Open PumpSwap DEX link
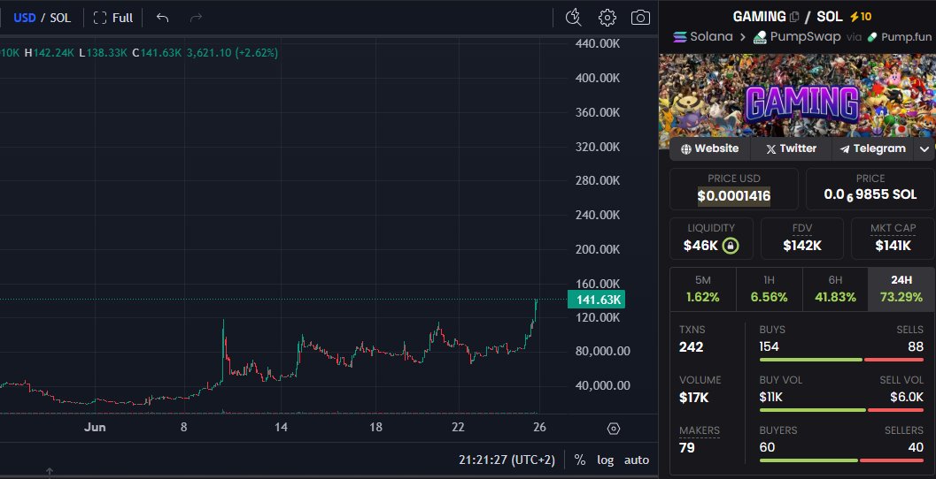Image resolution: width=936 pixels, height=479 pixels. coord(796,37)
